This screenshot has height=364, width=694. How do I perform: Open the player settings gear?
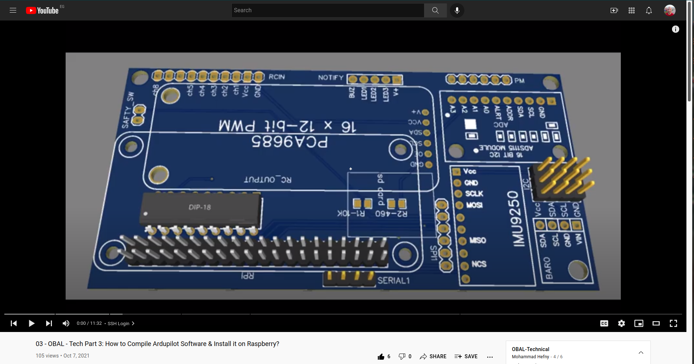point(622,323)
